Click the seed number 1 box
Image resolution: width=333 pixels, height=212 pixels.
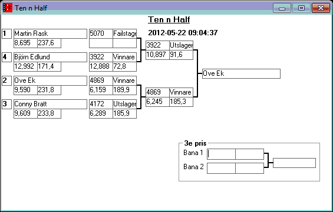click(x=7, y=34)
